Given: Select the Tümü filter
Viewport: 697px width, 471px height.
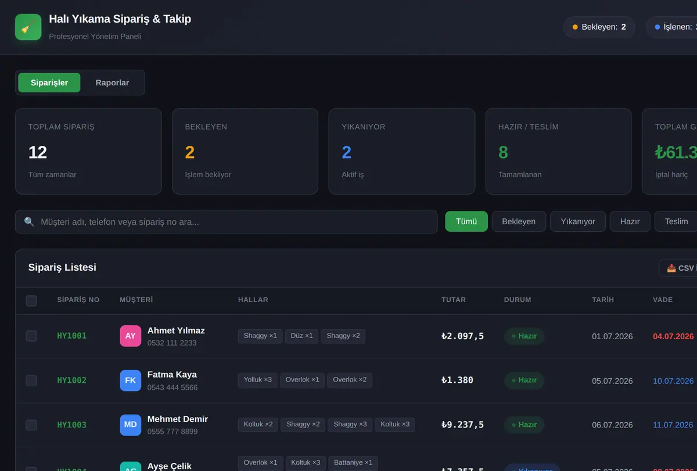Looking at the screenshot, I should 466,221.
